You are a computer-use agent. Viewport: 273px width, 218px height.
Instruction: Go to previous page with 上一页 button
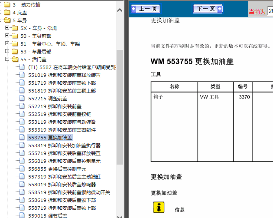(146, 9)
